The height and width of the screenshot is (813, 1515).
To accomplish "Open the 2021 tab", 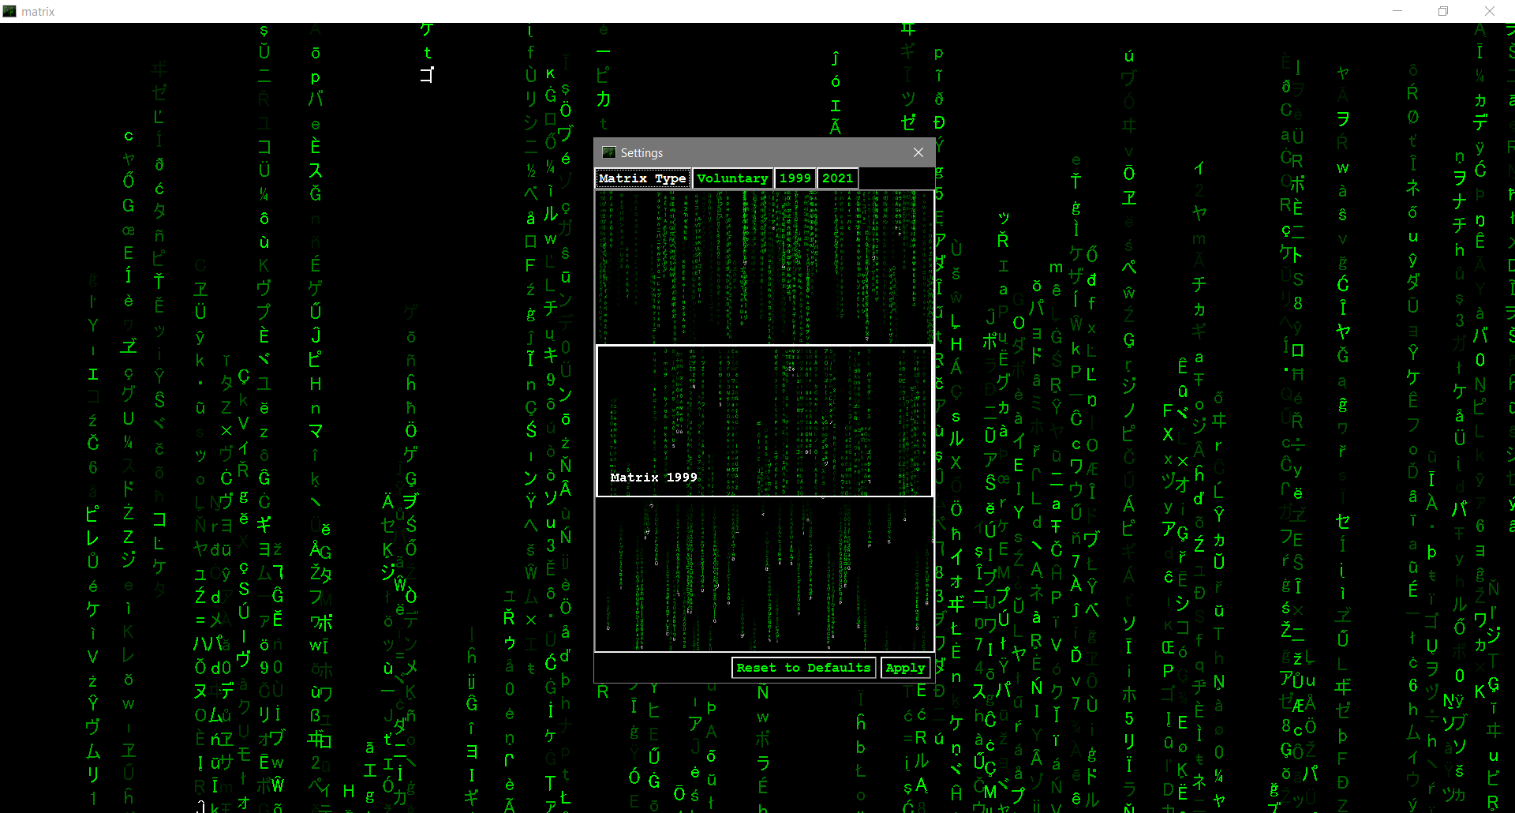I will coord(837,178).
